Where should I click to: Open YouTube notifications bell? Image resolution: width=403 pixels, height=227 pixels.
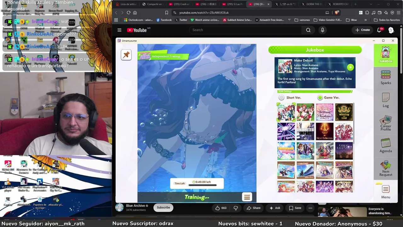[379, 30]
